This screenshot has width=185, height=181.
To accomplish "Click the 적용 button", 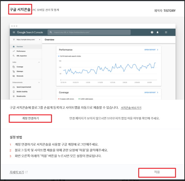I will (157, 172).
